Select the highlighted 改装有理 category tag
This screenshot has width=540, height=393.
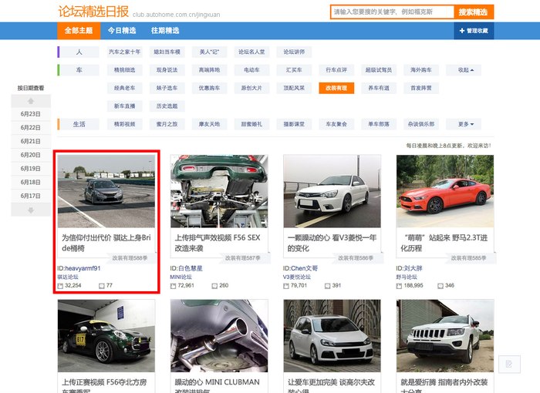click(x=336, y=88)
